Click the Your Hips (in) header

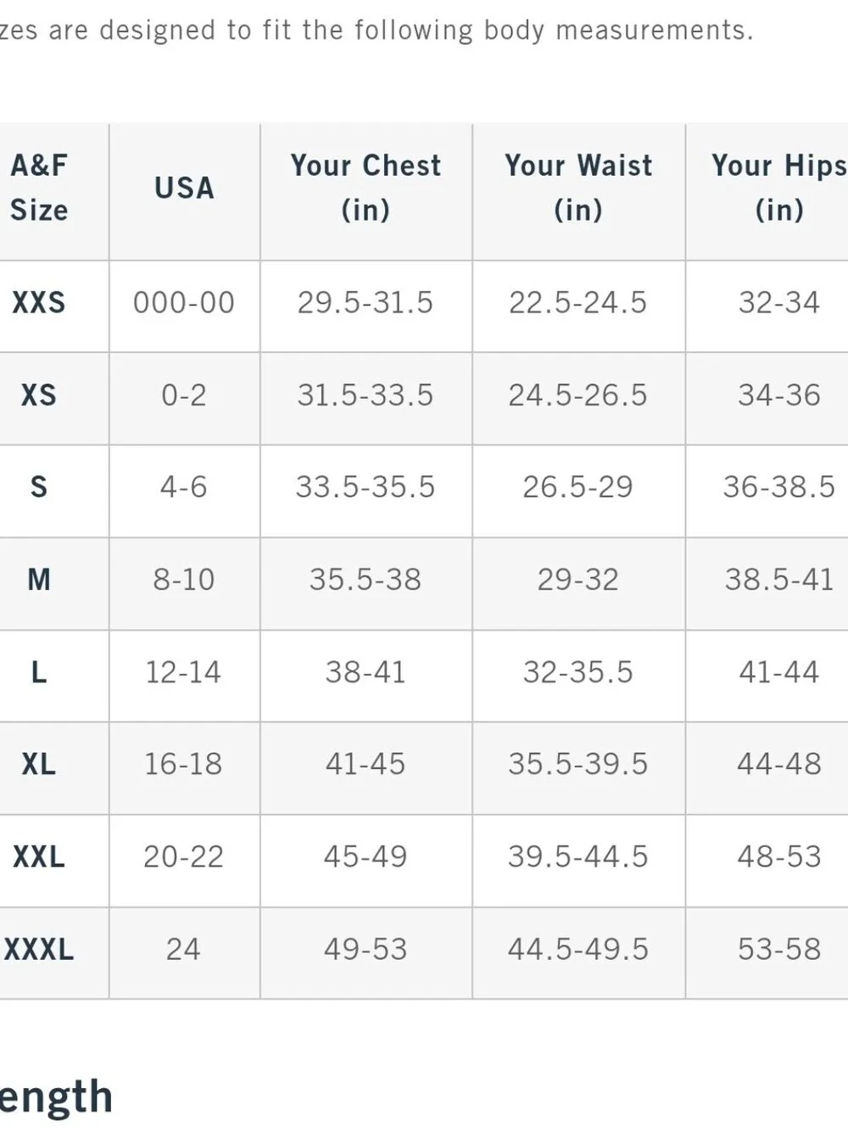[779, 188]
